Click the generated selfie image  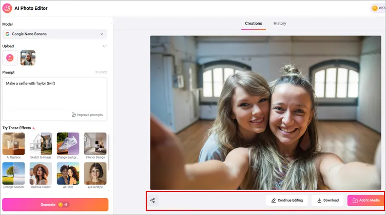(265, 113)
